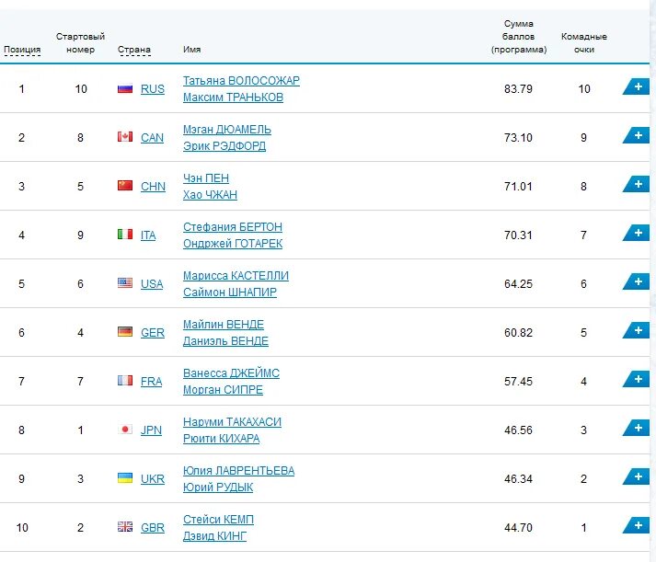The height and width of the screenshot is (562, 656).
Task: Click the Canadian flag icon
Action: click(x=125, y=137)
